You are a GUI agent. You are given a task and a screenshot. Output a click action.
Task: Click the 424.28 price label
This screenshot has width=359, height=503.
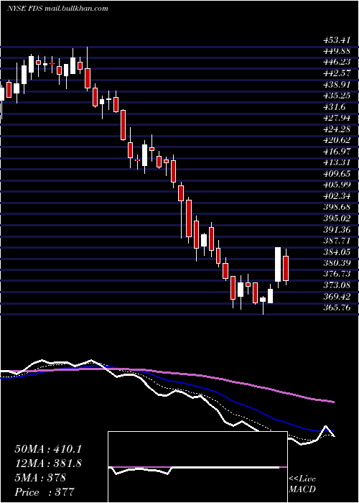coord(337,129)
